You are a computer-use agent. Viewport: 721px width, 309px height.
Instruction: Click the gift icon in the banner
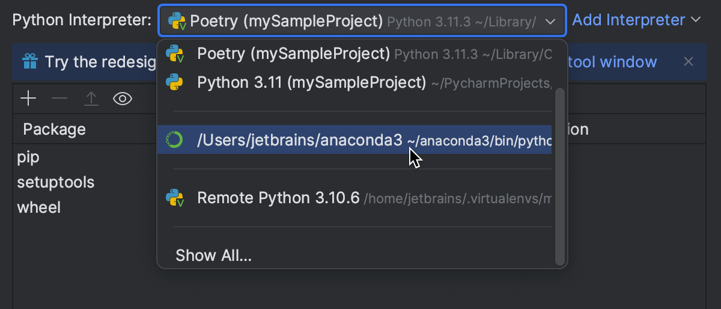click(30, 61)
